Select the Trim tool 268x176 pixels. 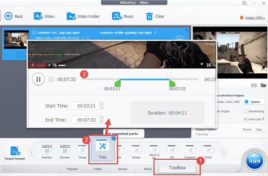[102, 149]
